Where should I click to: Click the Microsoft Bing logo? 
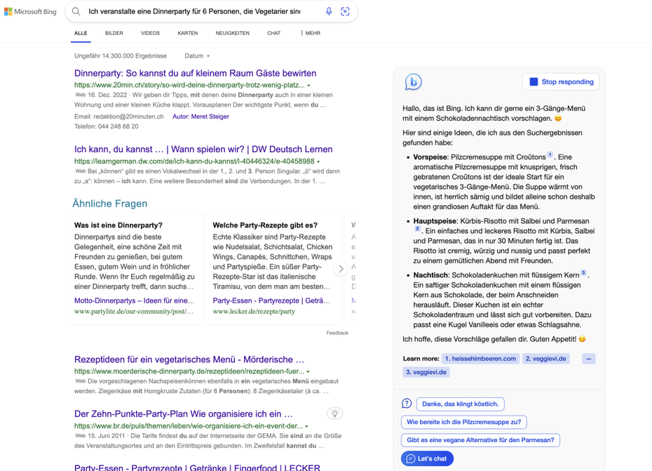coord(30,12)
